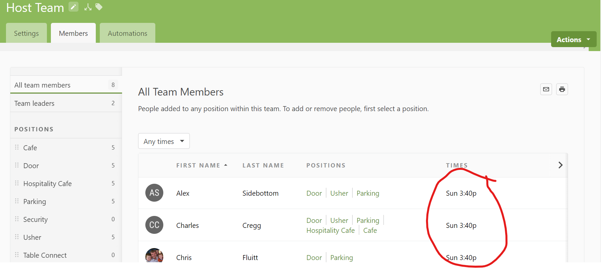Click Alex Sidebottom's AS avatar
The image size is (601, 268).
(154, 193)
